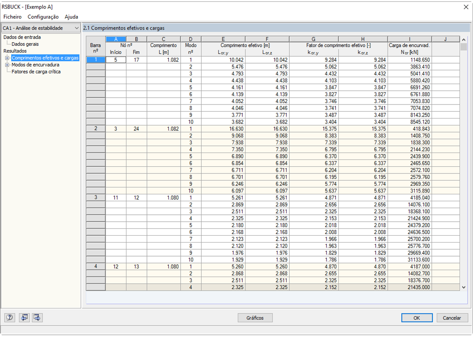Click end node cell with value 24
This screenshot has width=473, height=337.
click(x=136, y=129)
